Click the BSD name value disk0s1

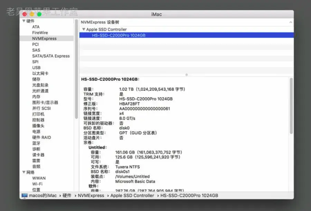[122, 172]
